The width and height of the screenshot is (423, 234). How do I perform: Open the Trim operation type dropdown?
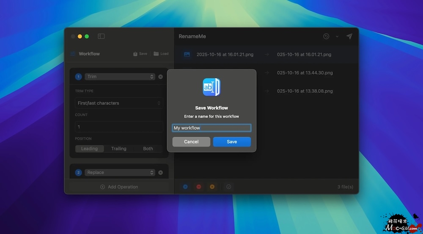tap(120, 77)
